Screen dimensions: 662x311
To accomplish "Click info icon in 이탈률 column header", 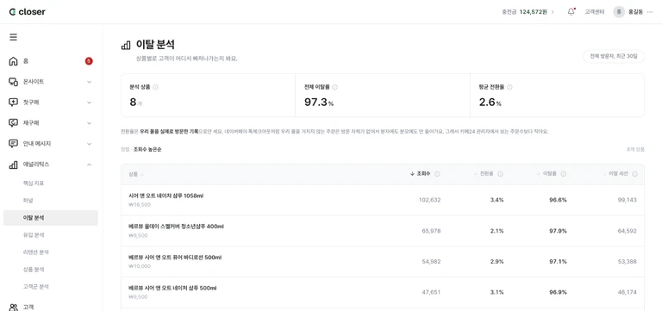I will point(563,174).
